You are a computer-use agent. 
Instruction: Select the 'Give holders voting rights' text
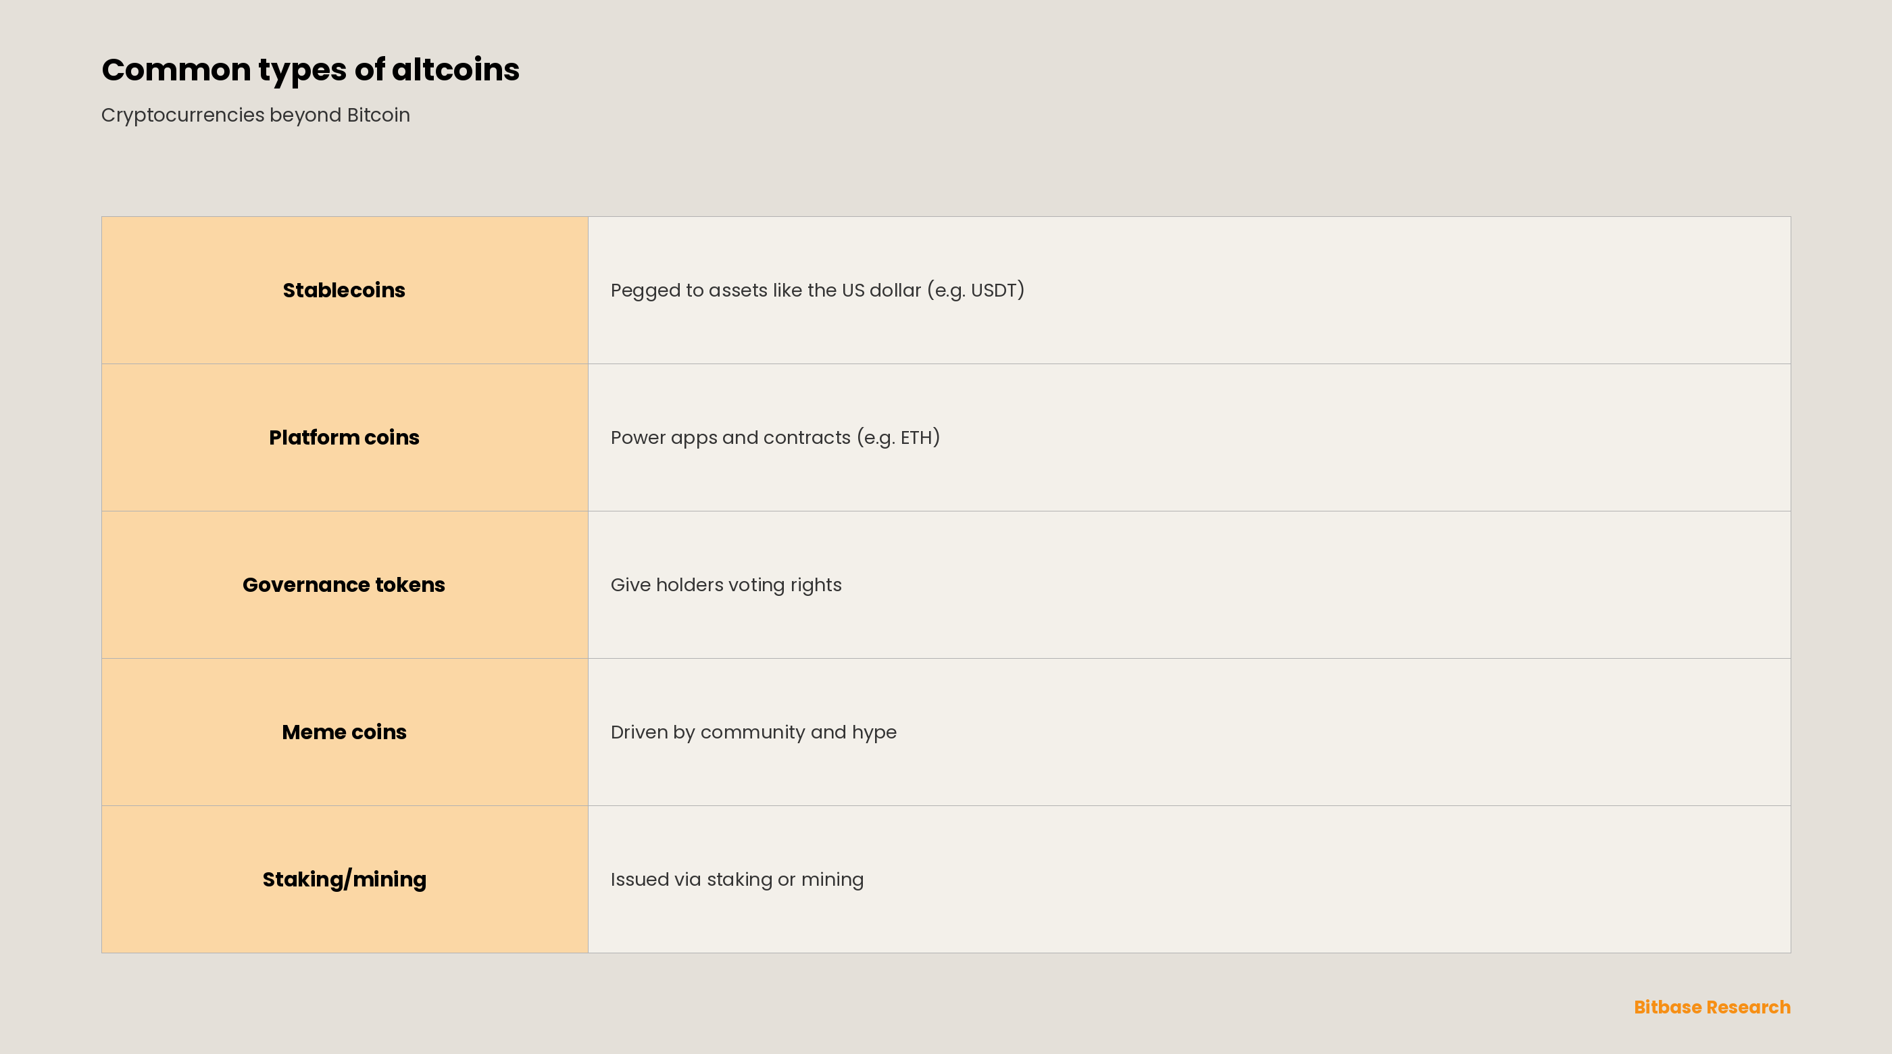tap(726, 585)
